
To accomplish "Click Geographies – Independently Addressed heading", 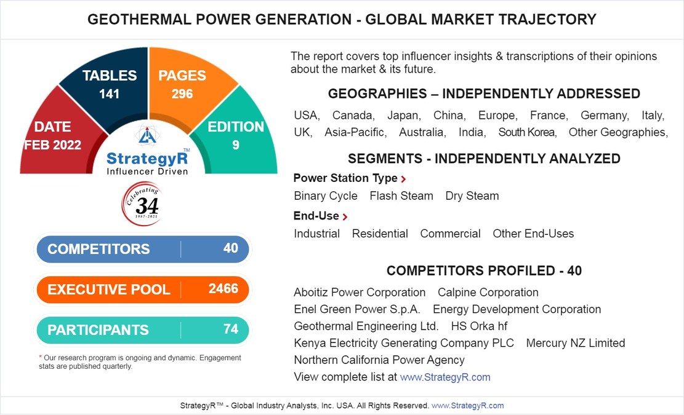I will [484, 94].
